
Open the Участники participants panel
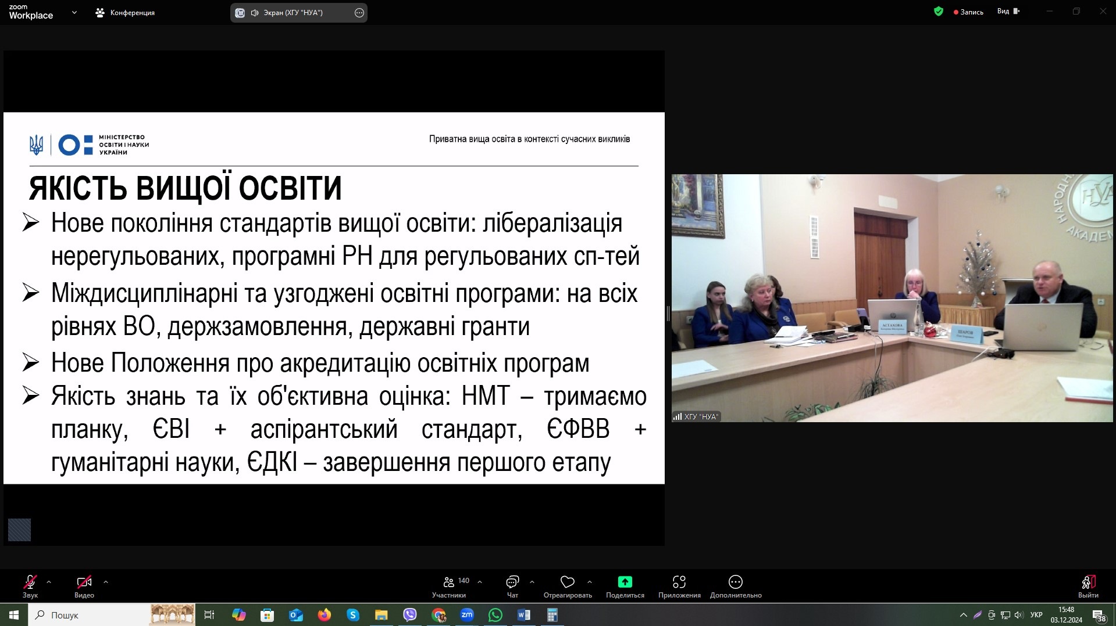[x=449, y=585]
